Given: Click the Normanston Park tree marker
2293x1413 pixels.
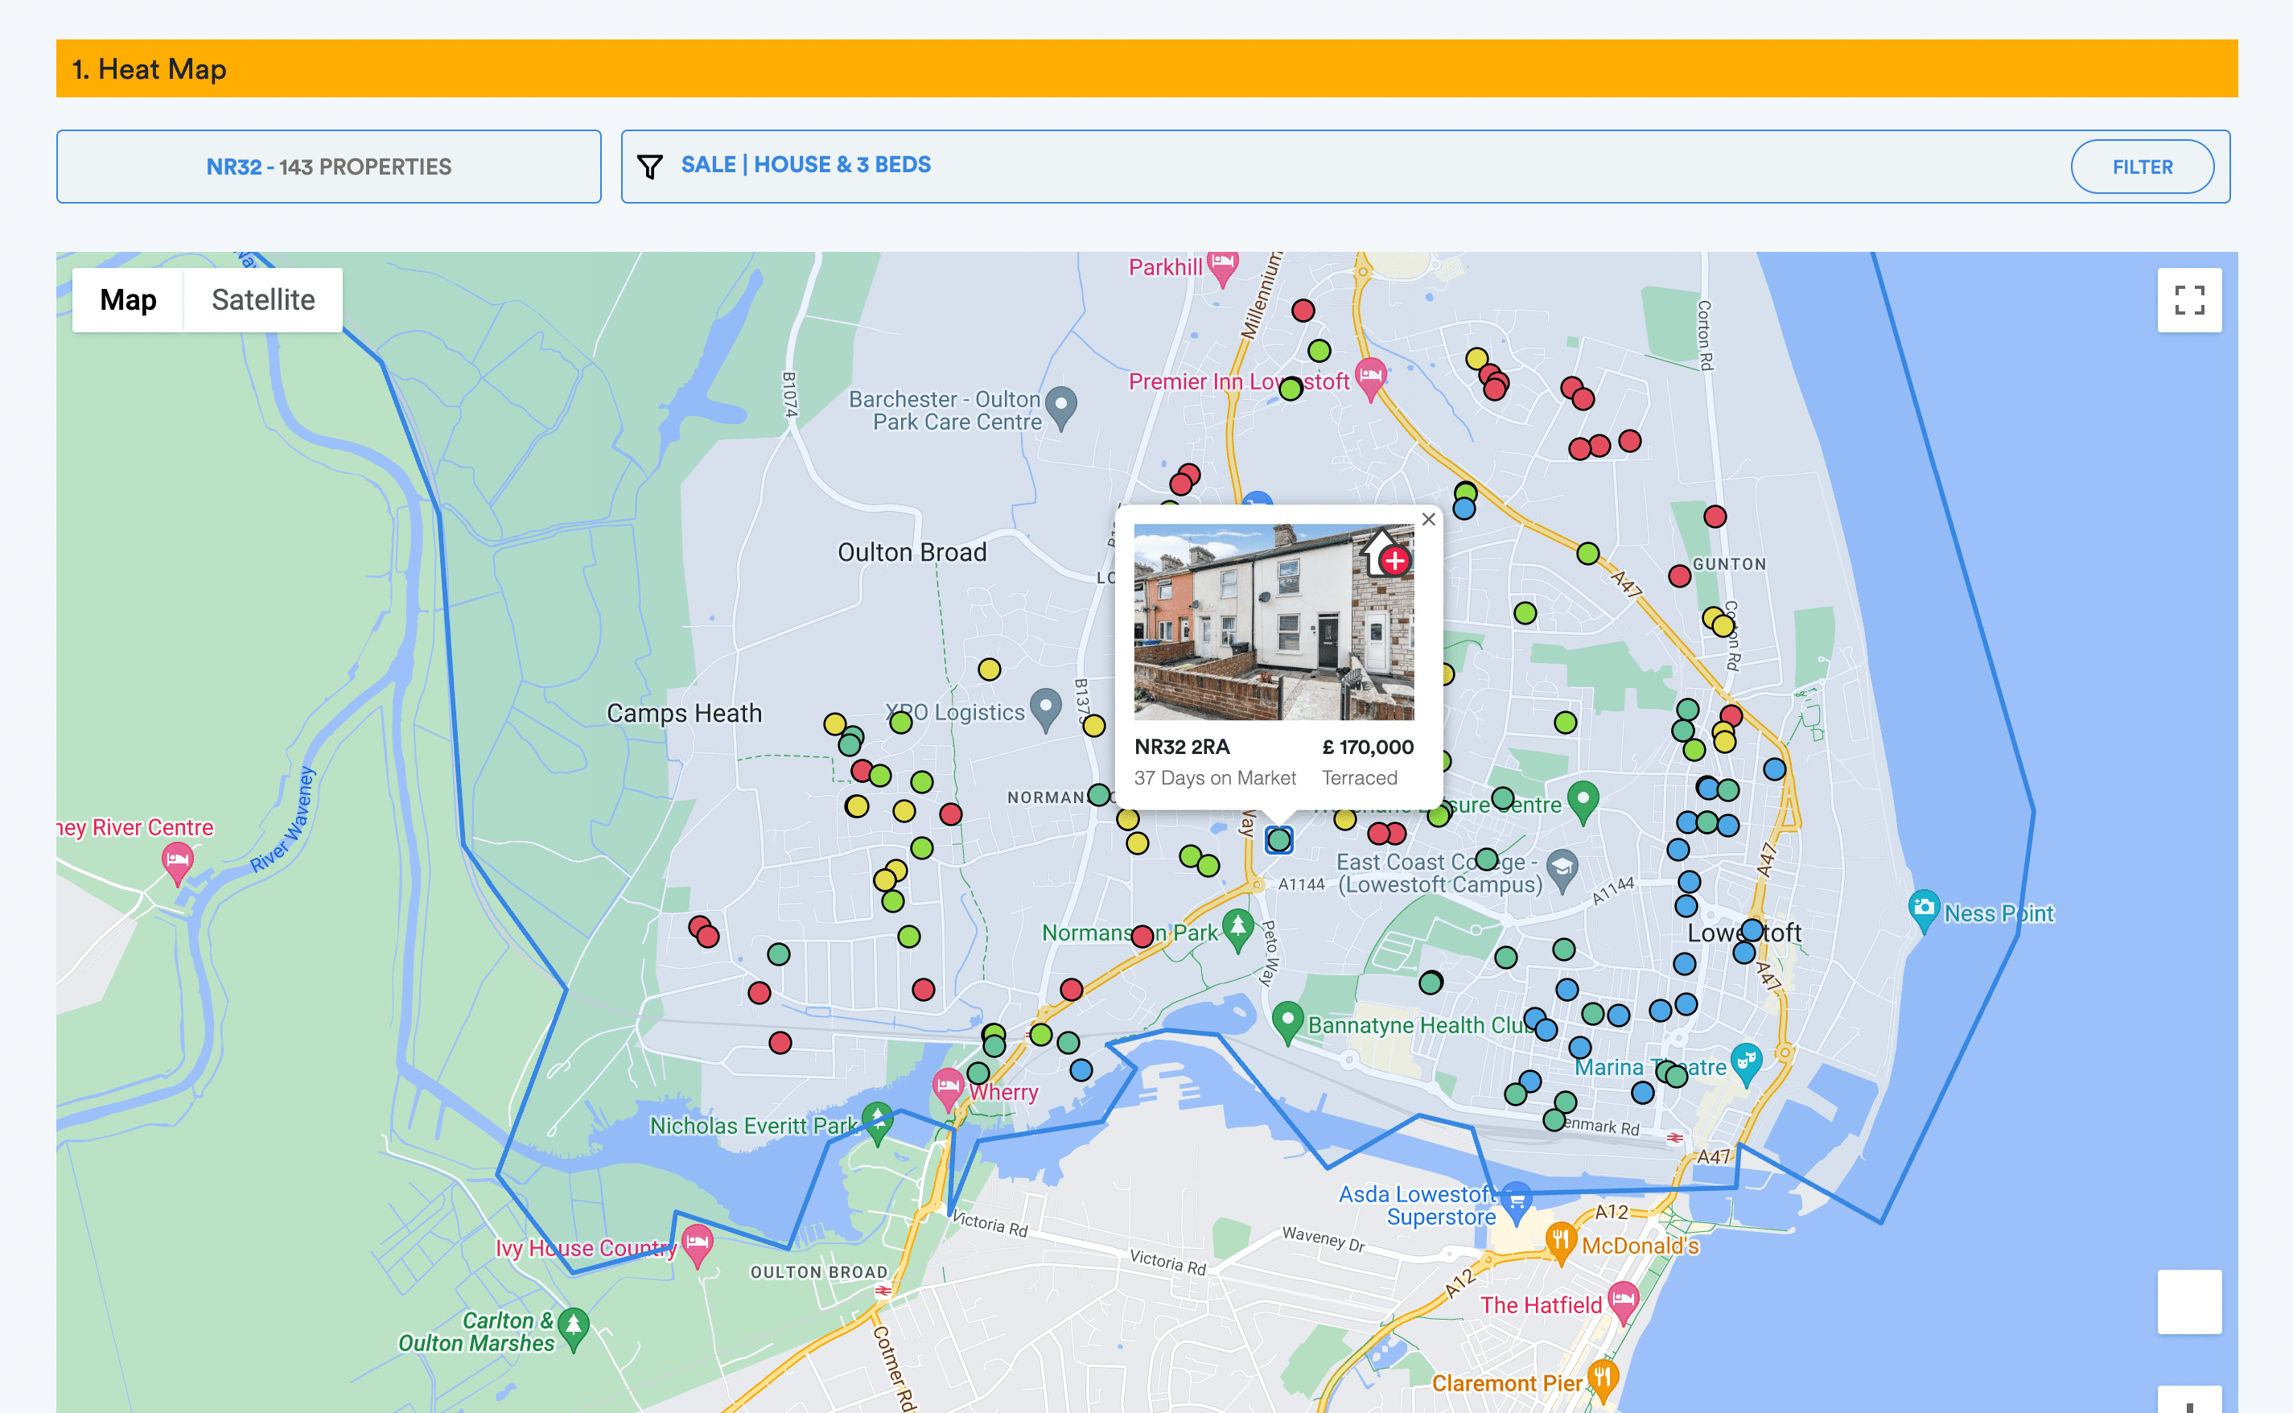Looking at the screenshot, I should [1238, 927].
